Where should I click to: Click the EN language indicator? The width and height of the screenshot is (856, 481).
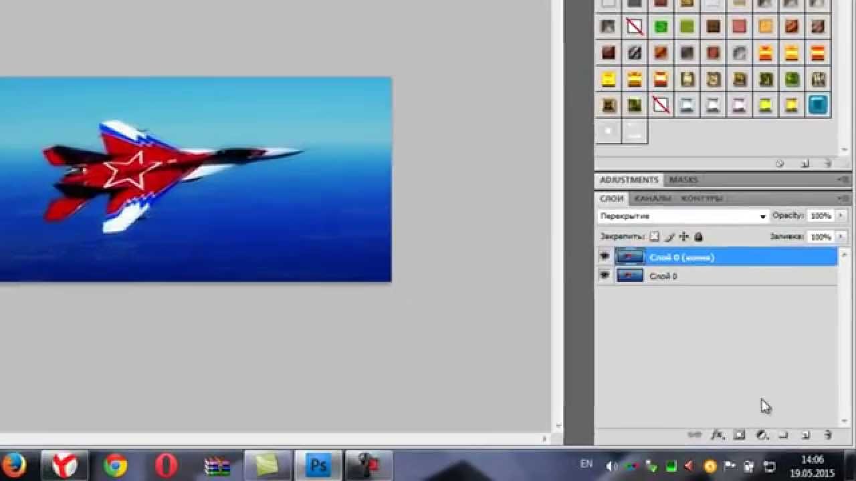point(586,464)
